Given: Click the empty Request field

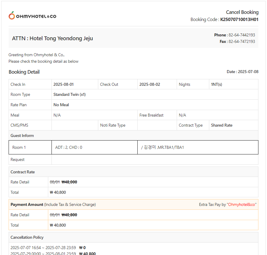Looking at the screenshot, I should (155, 160).
